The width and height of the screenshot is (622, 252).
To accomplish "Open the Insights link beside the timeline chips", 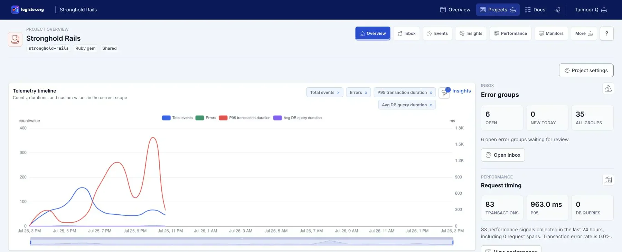I will 462,91.
